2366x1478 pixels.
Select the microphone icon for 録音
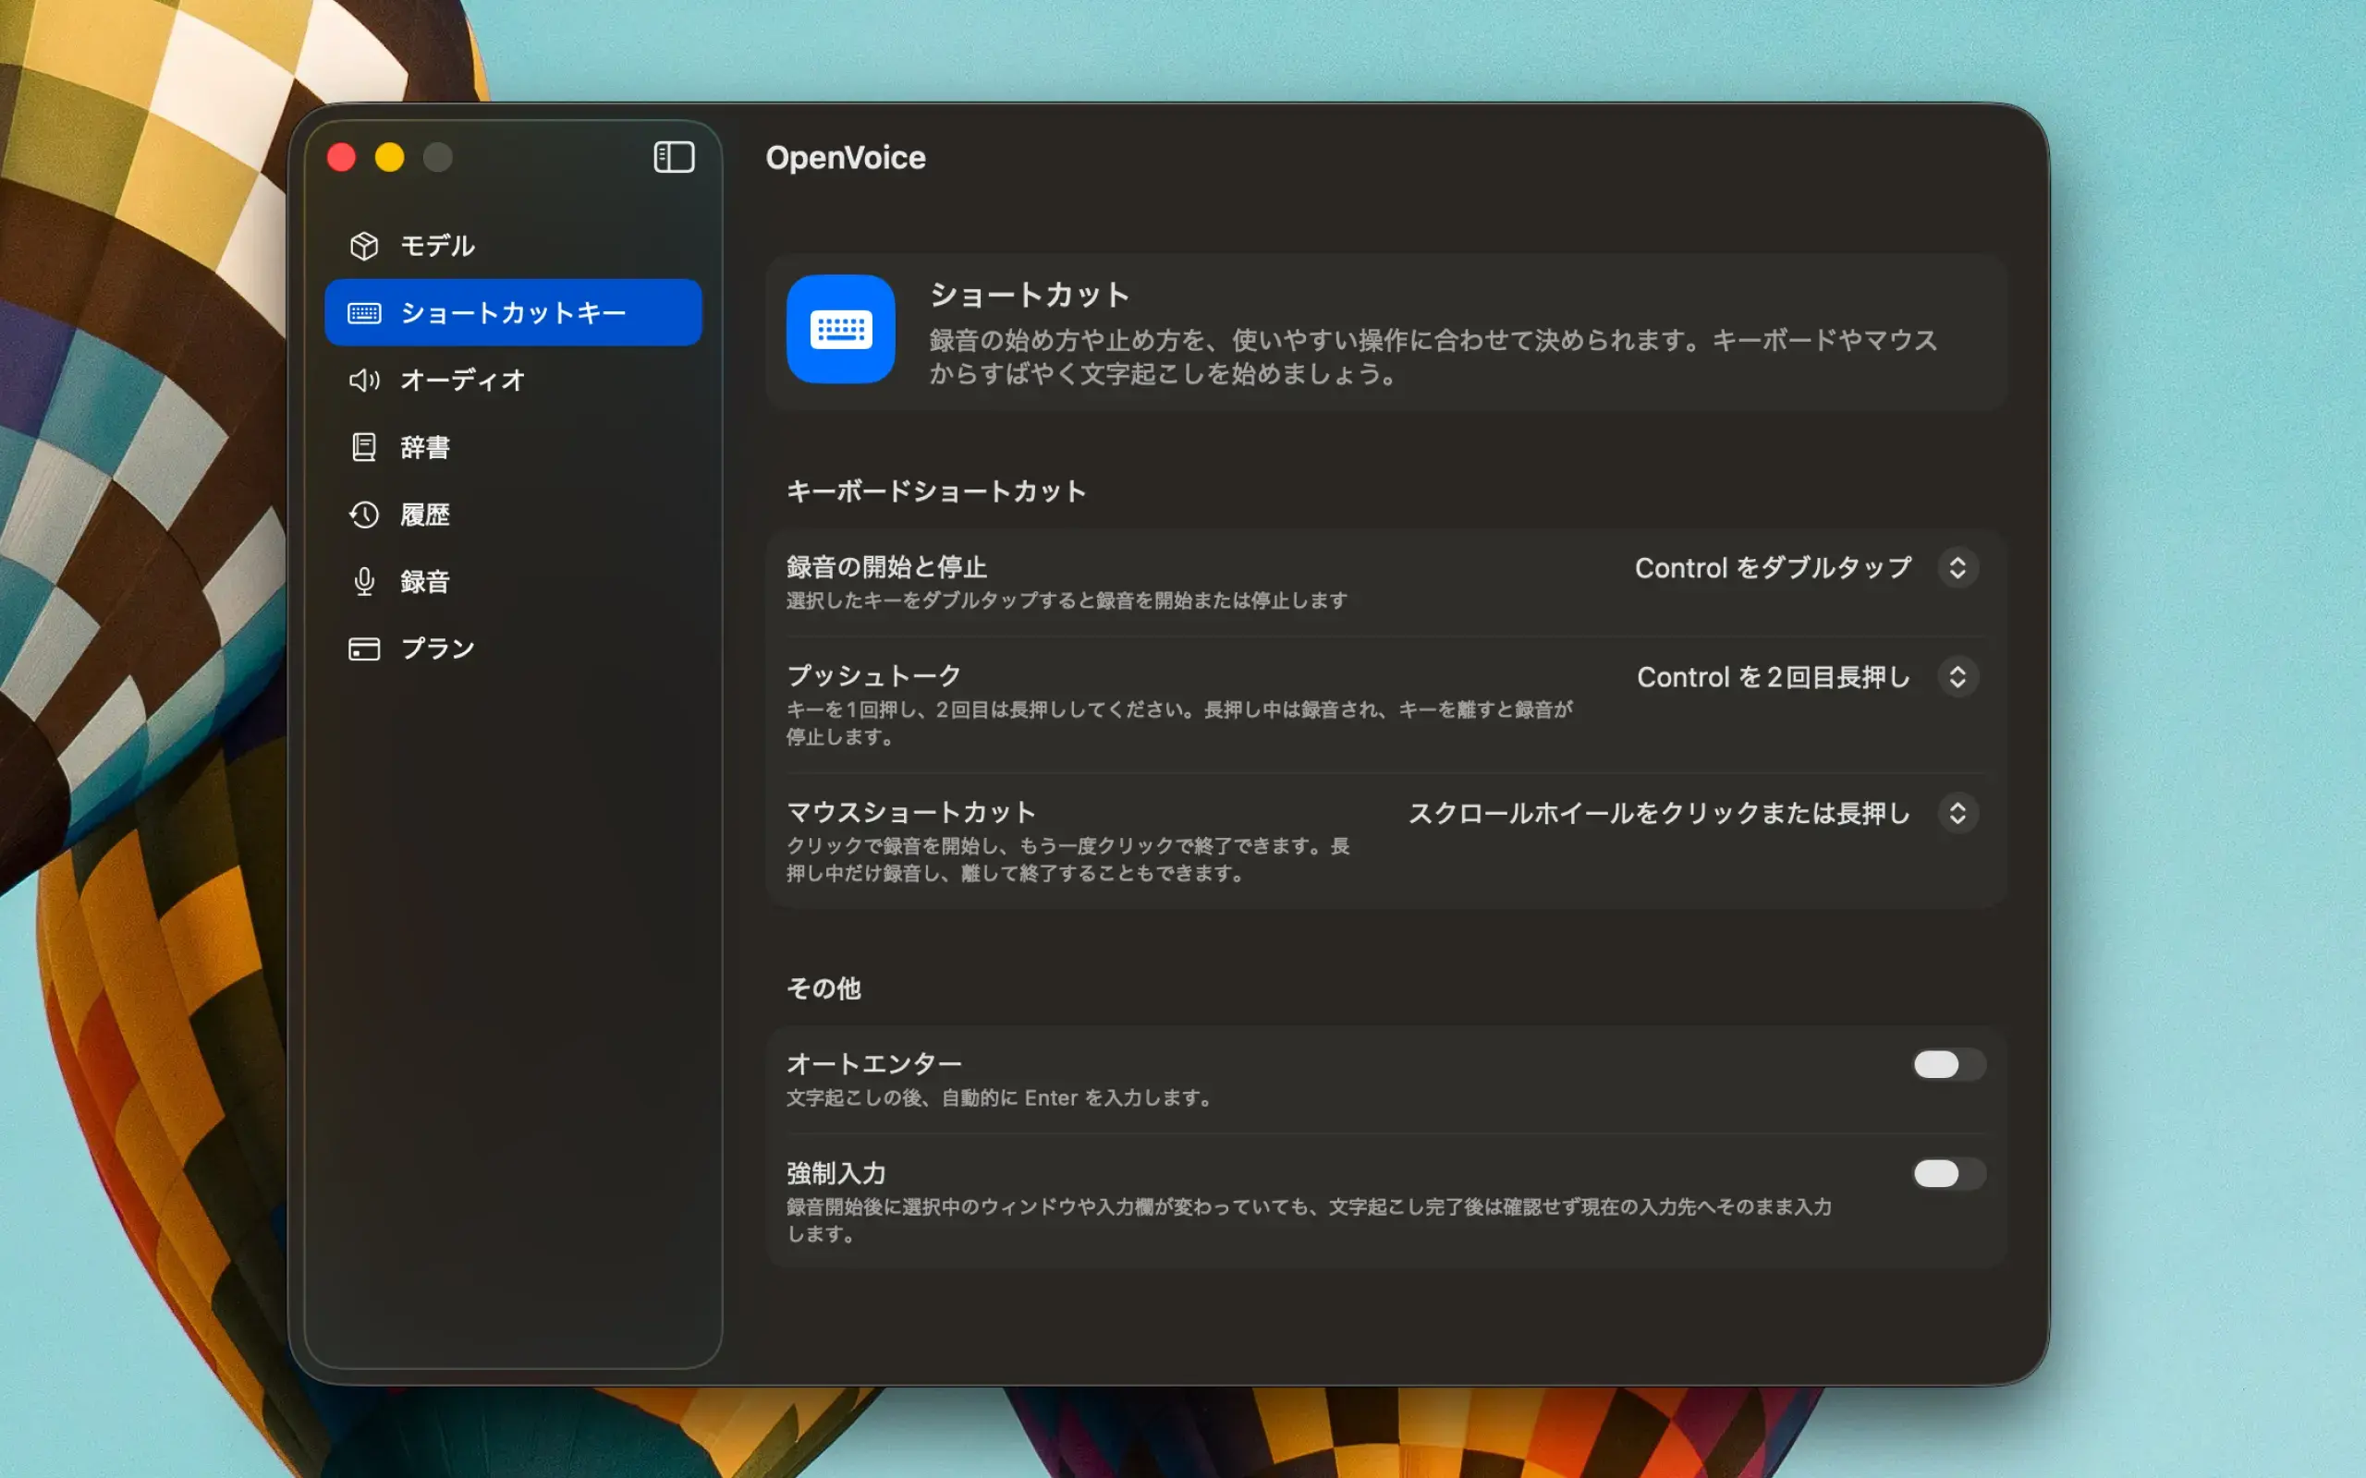[364, 581]
